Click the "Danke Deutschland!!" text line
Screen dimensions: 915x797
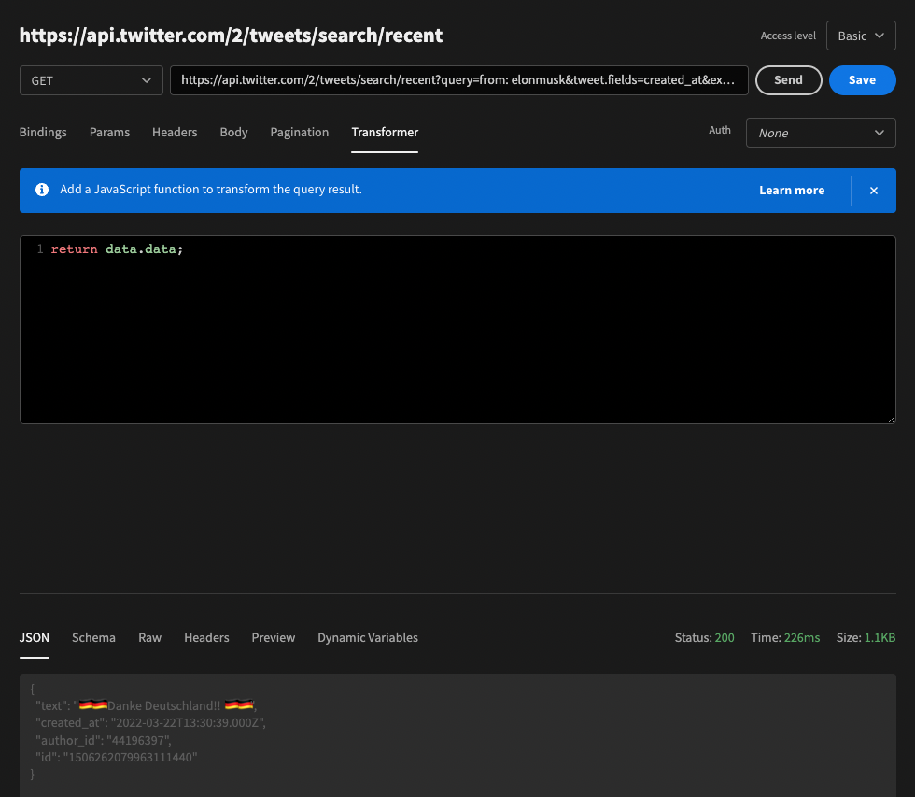[x=146, y=706]
